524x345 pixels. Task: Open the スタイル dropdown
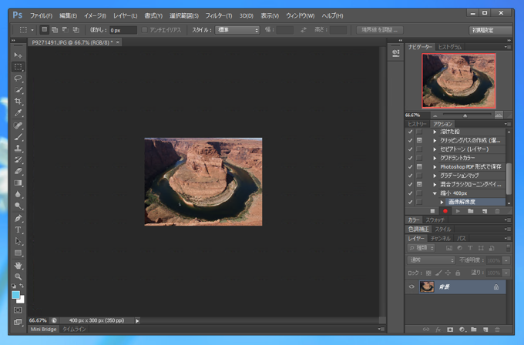pyautogui.click(x=237, y=30)
